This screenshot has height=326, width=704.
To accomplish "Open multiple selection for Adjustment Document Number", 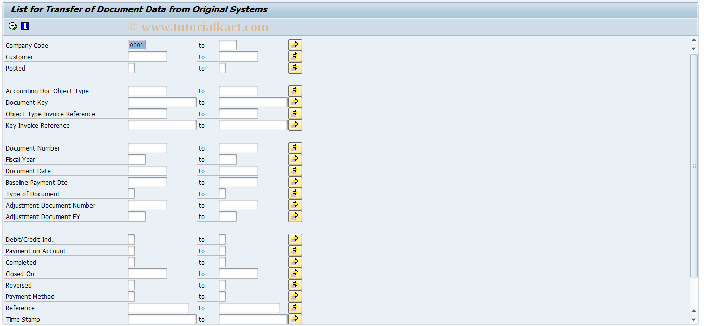I will tap(295, 205).
